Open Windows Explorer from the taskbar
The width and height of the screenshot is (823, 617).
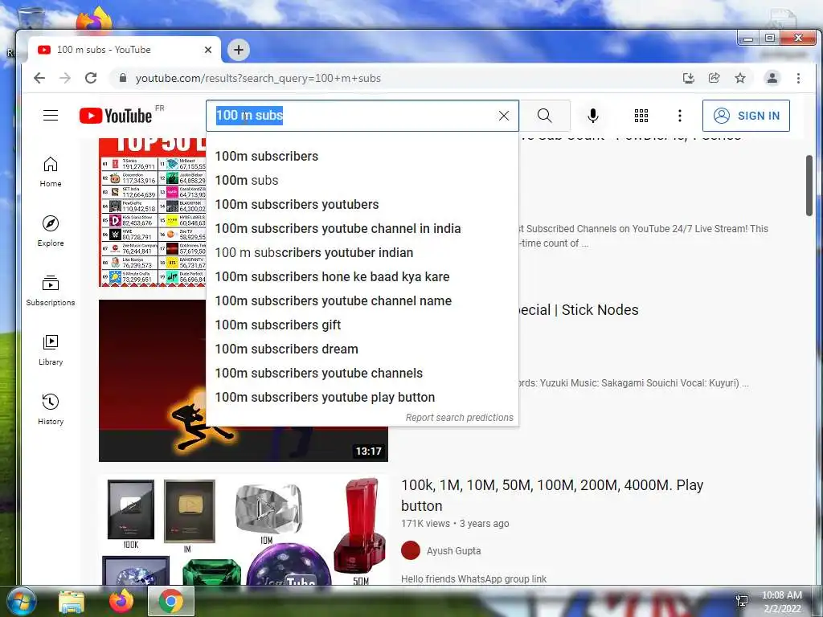[x=72, y=602]
